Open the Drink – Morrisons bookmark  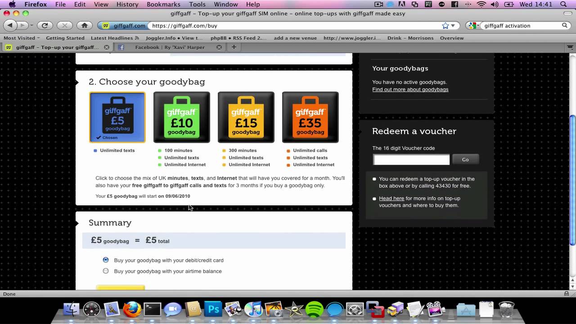(x=410, y=38)
